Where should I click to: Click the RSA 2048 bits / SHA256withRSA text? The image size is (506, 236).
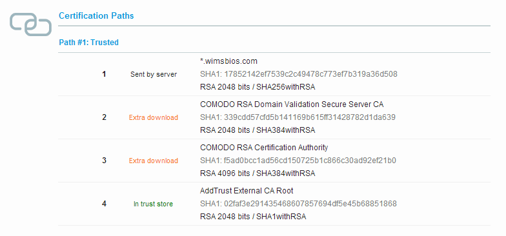258,87
